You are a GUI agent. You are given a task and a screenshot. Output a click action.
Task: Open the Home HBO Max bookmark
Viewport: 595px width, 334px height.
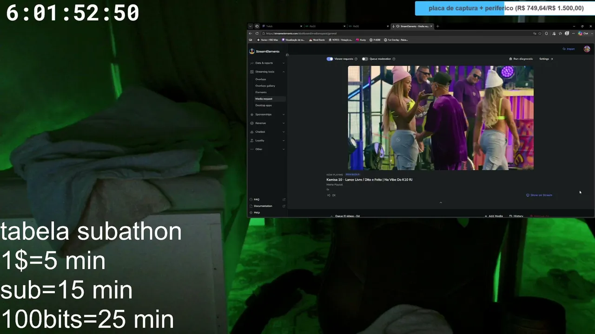pos(267,40)
